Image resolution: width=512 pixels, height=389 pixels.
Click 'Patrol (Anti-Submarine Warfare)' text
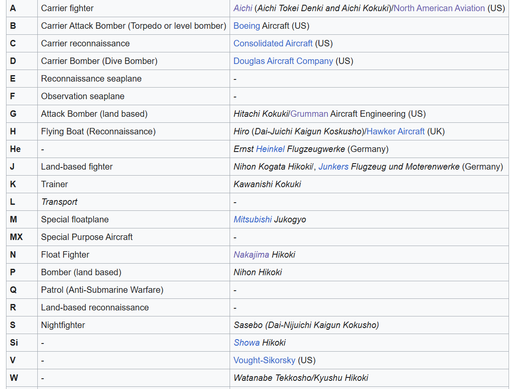pyautogui.click(x=102, y=290)
